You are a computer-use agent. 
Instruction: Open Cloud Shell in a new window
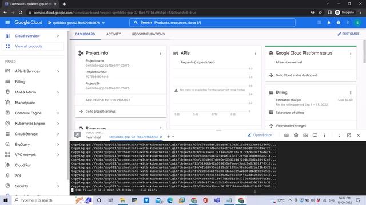tap(349, 136)
